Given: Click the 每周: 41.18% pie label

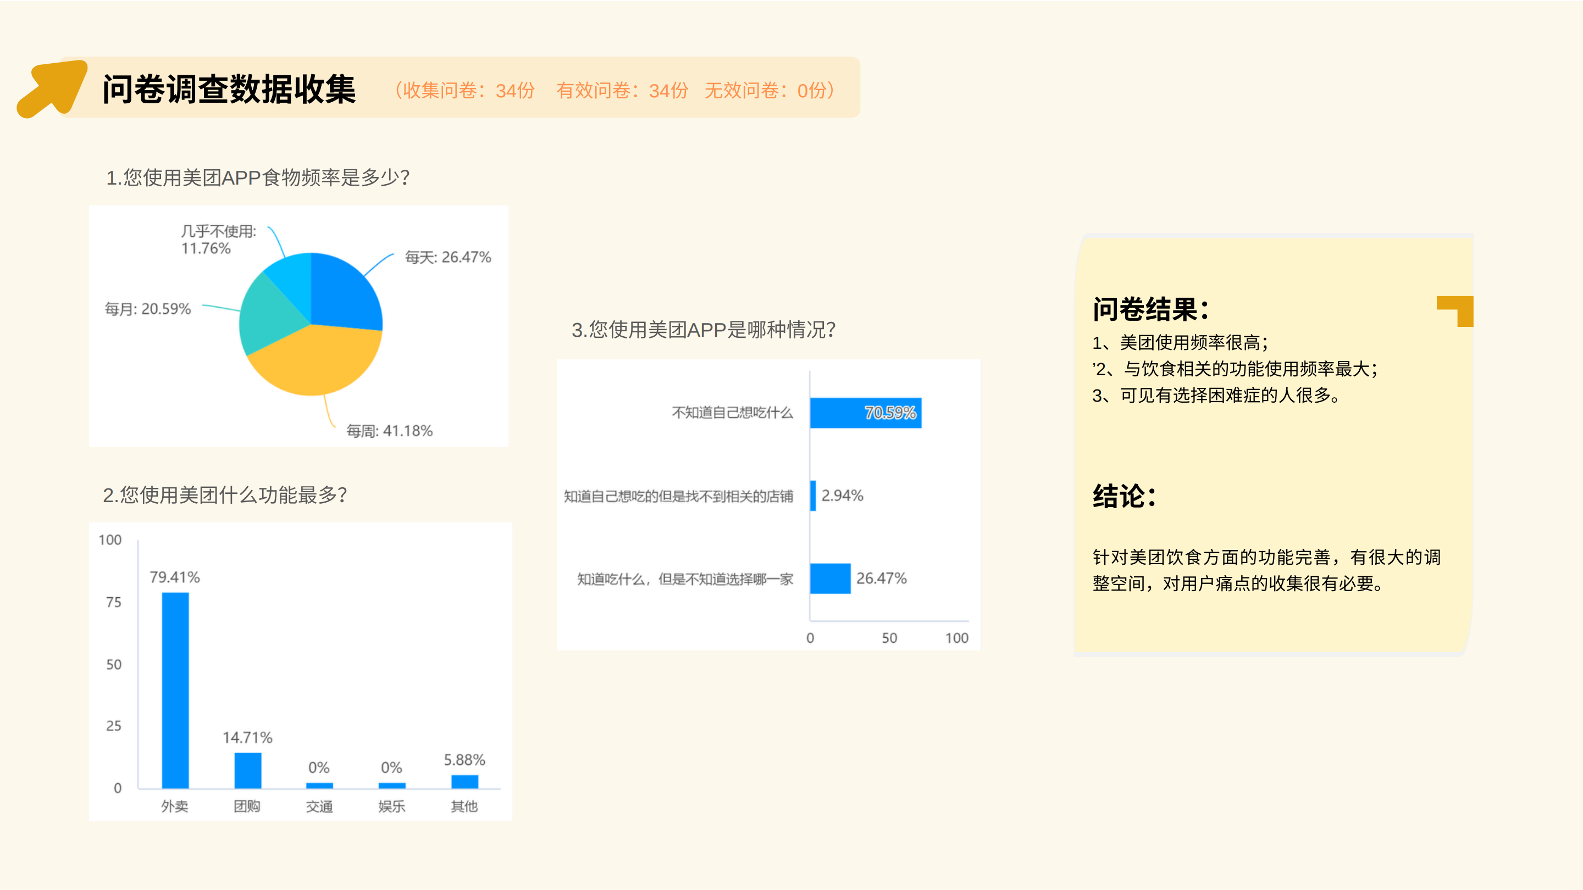Looking at the screenshot, I should [x=389, y=431].
